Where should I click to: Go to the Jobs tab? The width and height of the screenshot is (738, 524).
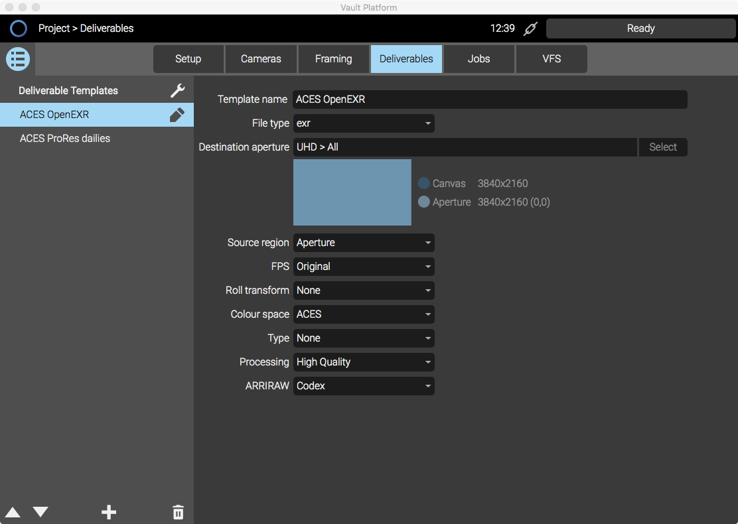click(479, 59)
